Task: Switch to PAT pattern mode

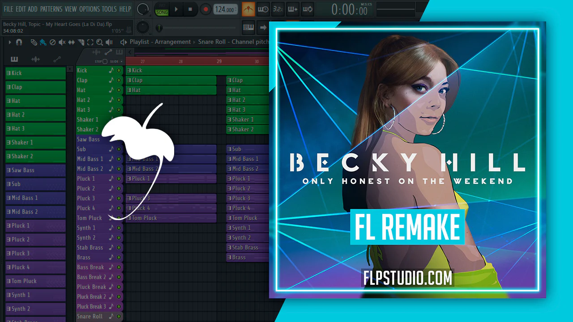Action: (162, 6)
